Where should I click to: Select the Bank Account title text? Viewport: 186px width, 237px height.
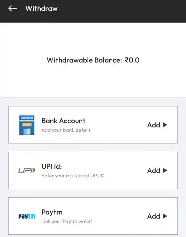pyautogui.click(x=63, y=121)
